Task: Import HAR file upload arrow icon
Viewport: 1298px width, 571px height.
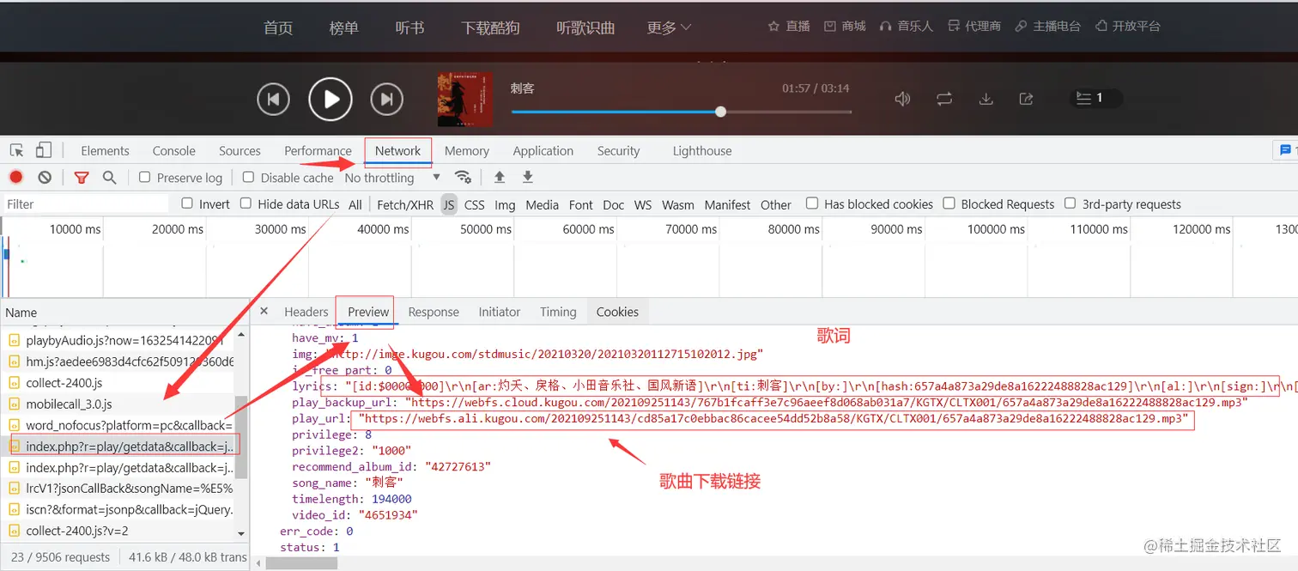Action: (x=499, y=178)
